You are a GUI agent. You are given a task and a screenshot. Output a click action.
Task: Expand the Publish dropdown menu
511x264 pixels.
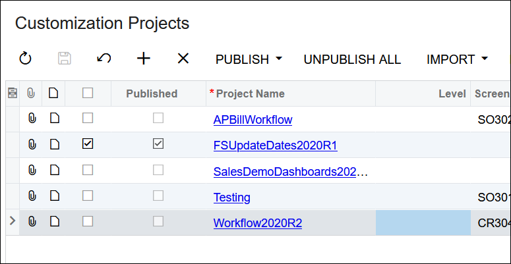[249, 59]
